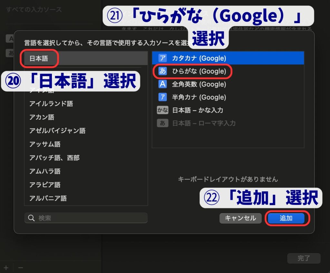Click the キャンセル button
Viewport: 330px width, 273px height.
240,218
